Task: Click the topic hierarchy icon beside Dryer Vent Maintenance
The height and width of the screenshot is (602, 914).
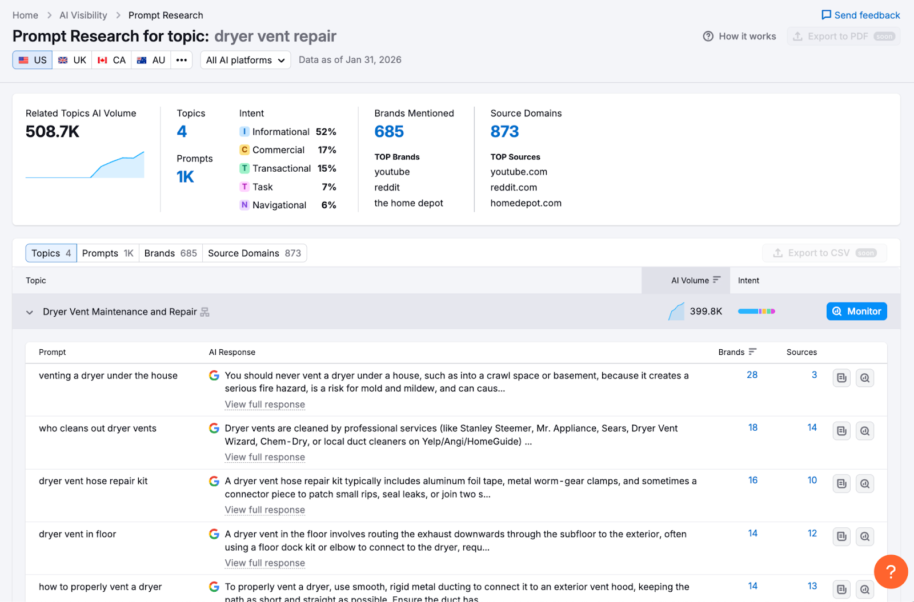Action: pyautogui.click(x=205, y=312)
